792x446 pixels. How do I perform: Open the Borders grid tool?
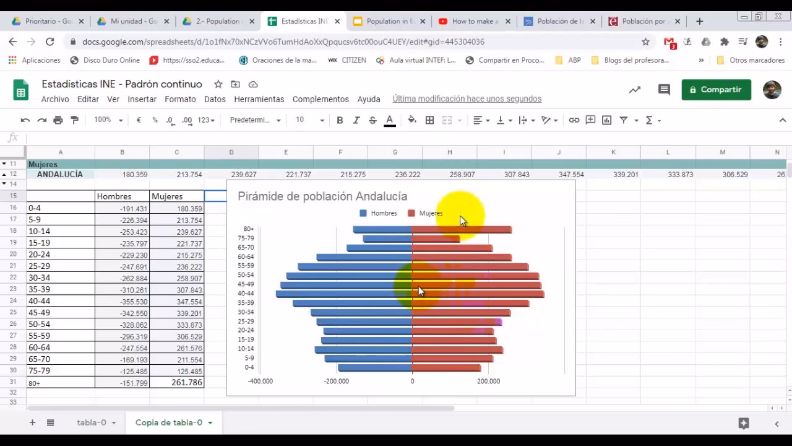pyautogui.click(x=429, y=120)
